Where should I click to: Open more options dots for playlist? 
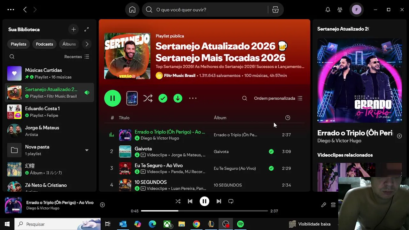click(x=193, y=98)
